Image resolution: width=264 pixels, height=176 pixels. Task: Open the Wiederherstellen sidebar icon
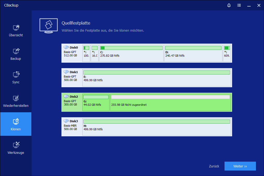(x=16, y=98)
